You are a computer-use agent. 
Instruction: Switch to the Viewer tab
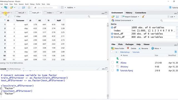(147, 44)
